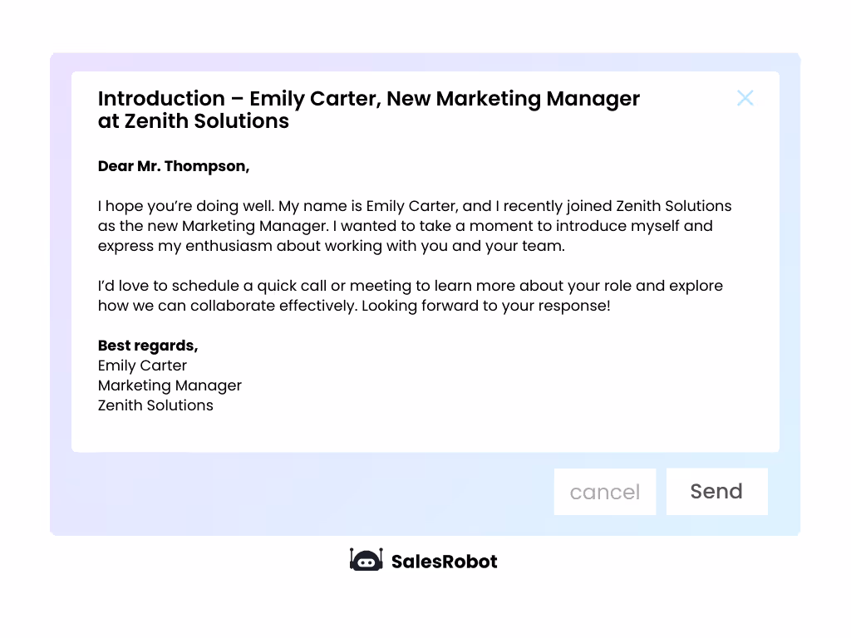Click the greeting 'Dear Mr. Thompson,'
The width and height of the screenshot is (851, 638).
[x=174, y=165]
